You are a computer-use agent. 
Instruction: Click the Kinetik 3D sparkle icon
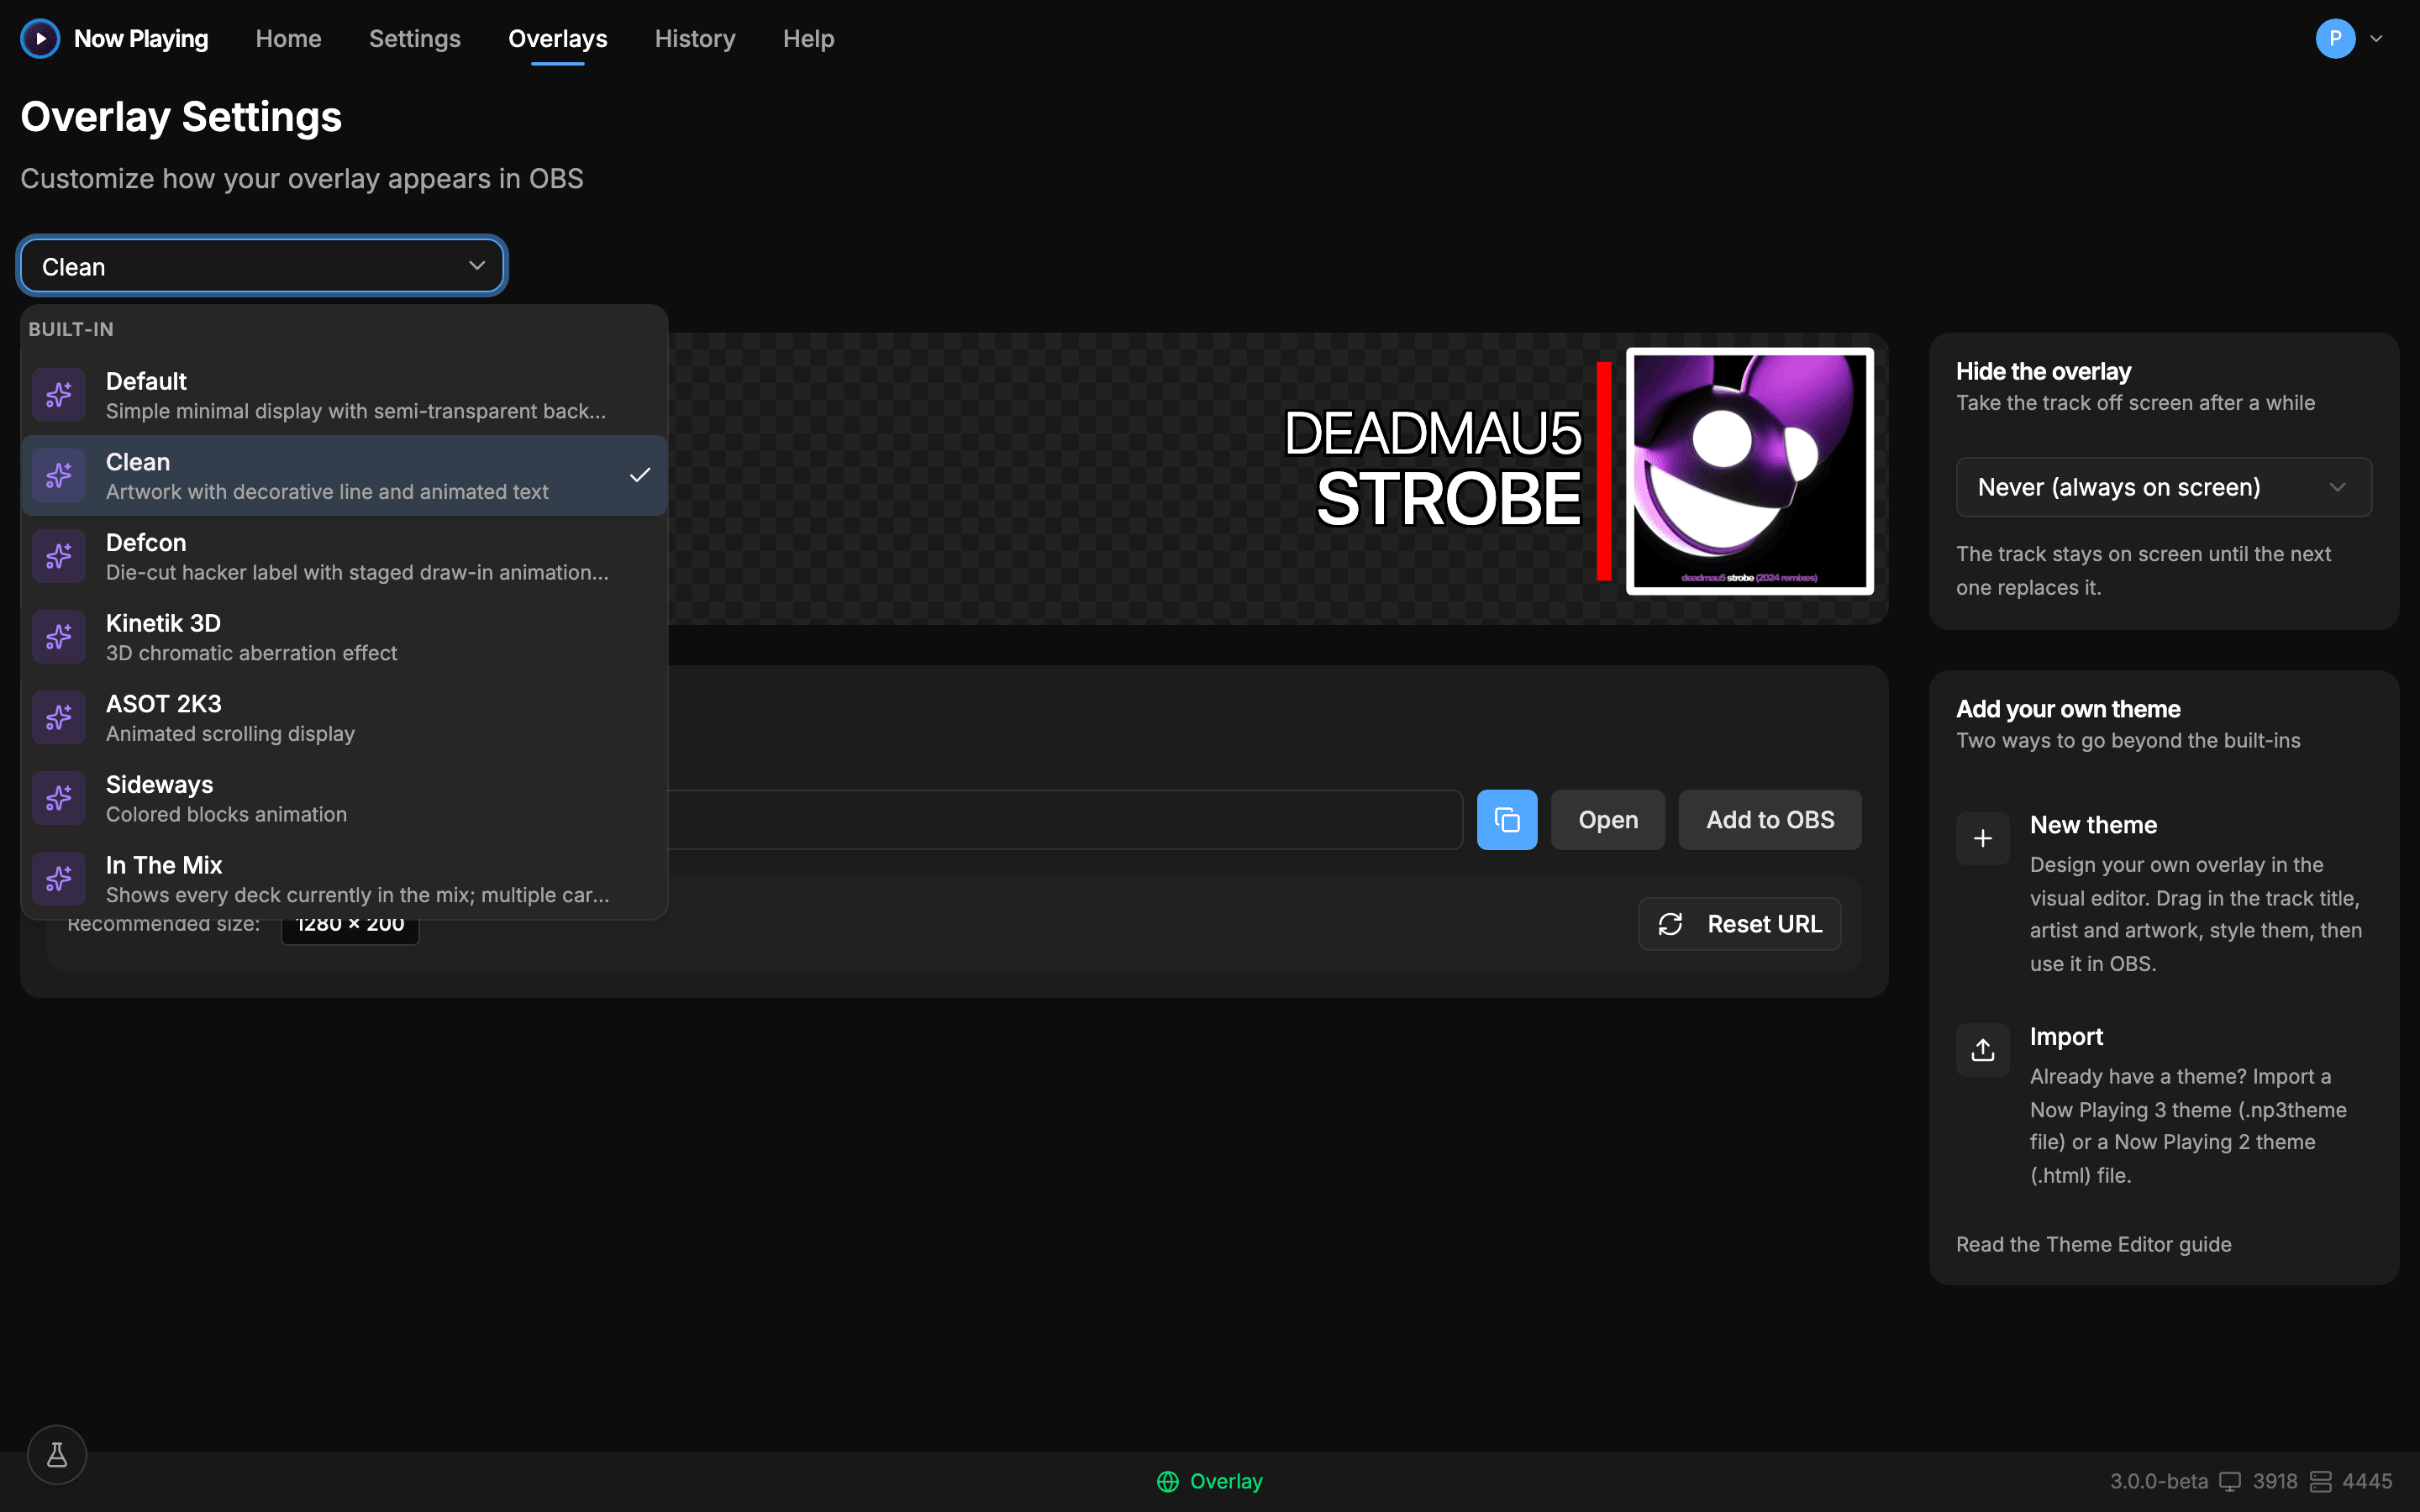59,637
